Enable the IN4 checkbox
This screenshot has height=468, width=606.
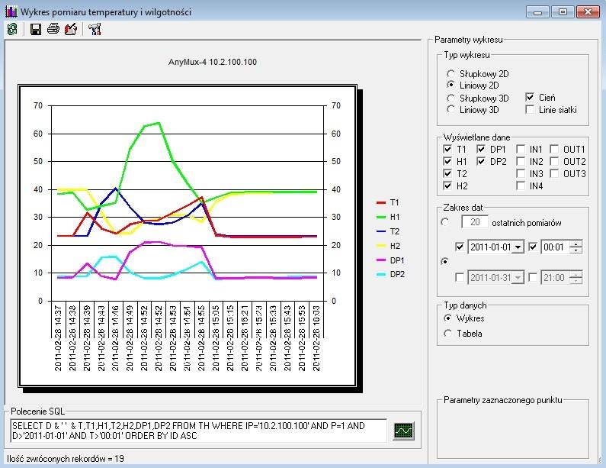[521, 186]
